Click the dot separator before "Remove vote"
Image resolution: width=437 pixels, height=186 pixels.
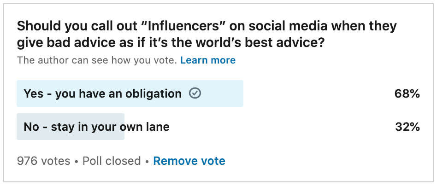pos(147,161)
